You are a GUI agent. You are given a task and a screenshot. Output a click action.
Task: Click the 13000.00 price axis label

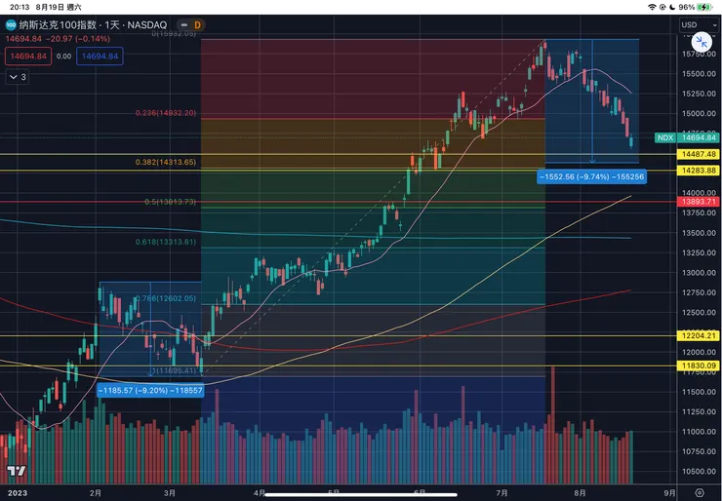(x=699, y=273)
